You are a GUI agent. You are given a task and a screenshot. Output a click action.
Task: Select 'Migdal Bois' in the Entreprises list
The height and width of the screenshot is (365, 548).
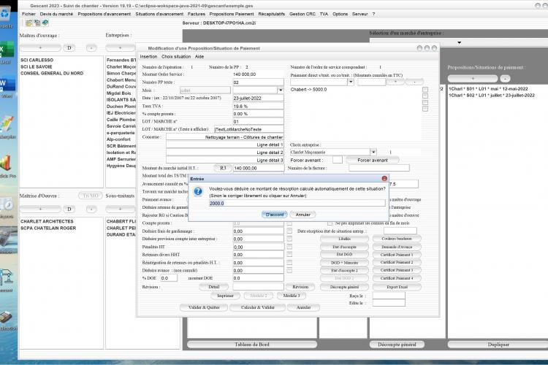[119, 93]
